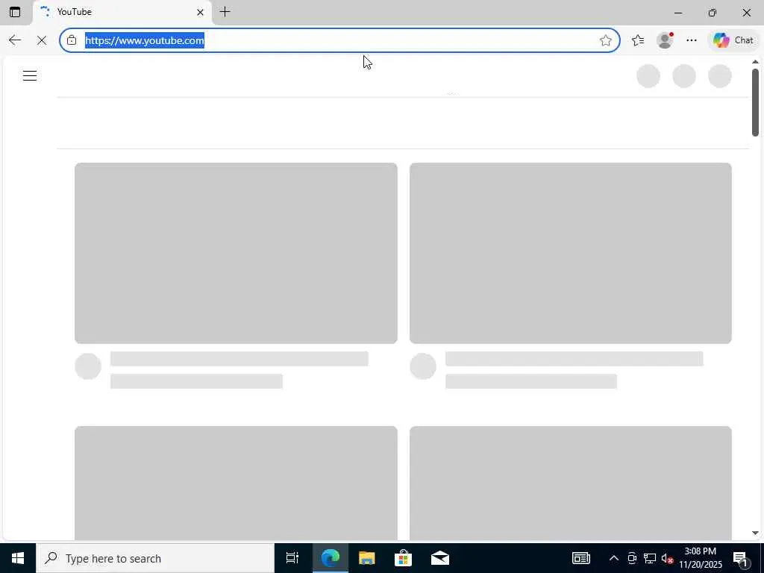Close the YouTube tab

pos(200,12)
